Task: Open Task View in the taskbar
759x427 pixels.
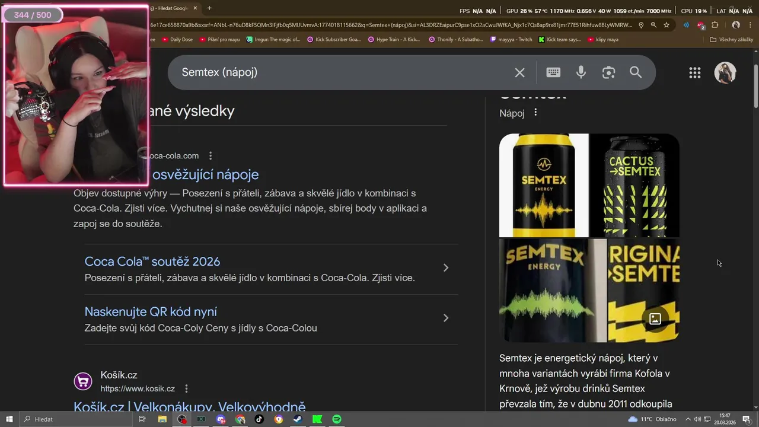Action: (x=142, y=419)
